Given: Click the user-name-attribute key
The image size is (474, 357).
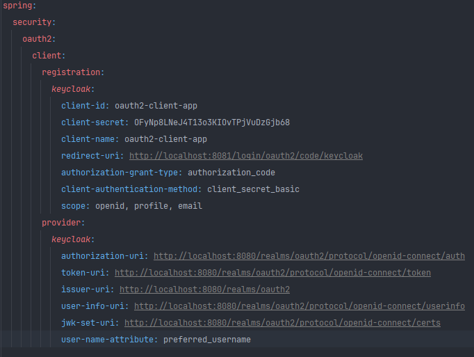Looking at the screenshot, I should 107,339.
